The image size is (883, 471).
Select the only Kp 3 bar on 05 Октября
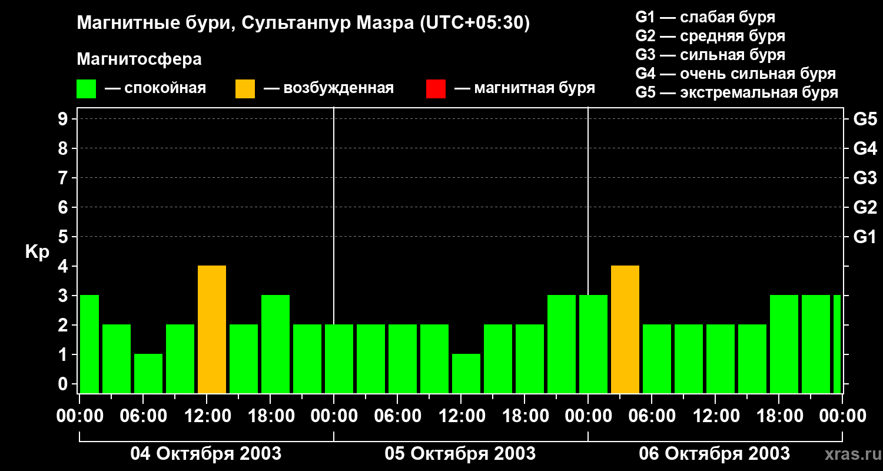point(562,344)
